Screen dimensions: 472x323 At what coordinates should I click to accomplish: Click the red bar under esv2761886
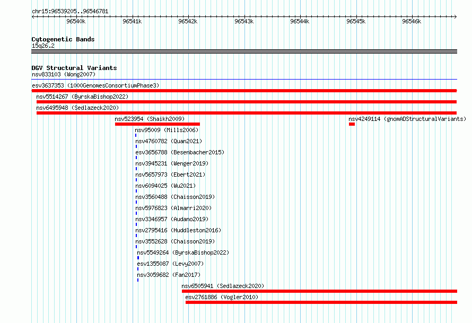[321, 302]
